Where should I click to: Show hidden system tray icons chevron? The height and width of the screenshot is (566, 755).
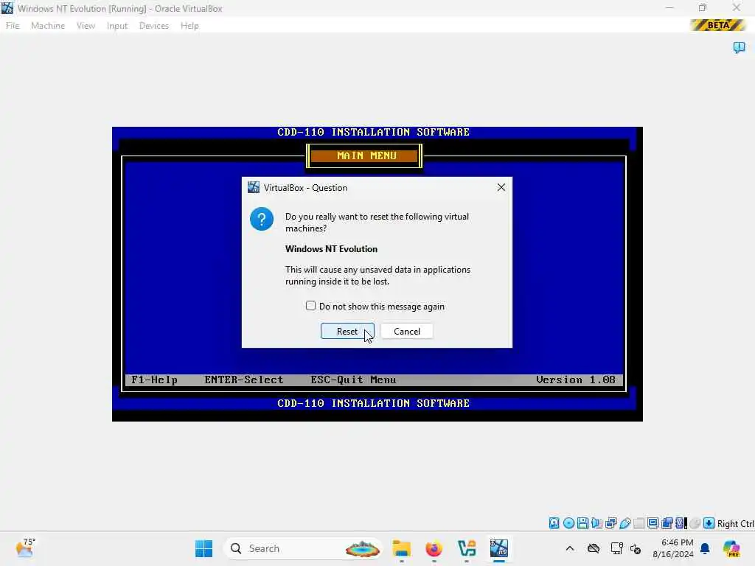point(570,548)
